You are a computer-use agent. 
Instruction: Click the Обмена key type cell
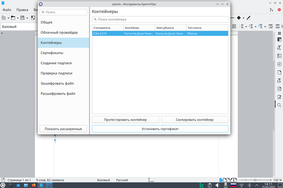click(x=207, y=33)
